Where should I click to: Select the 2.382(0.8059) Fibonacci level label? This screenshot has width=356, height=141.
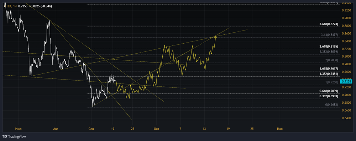click(329, 51)
